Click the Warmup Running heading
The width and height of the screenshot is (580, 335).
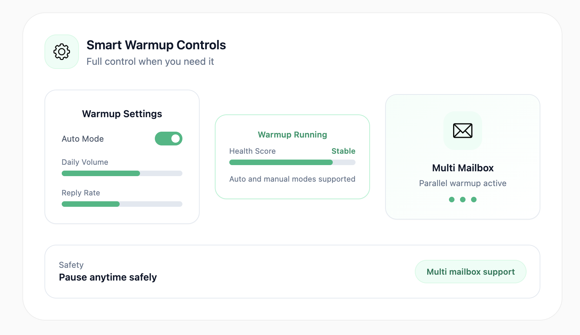click(x=292, y=135)
